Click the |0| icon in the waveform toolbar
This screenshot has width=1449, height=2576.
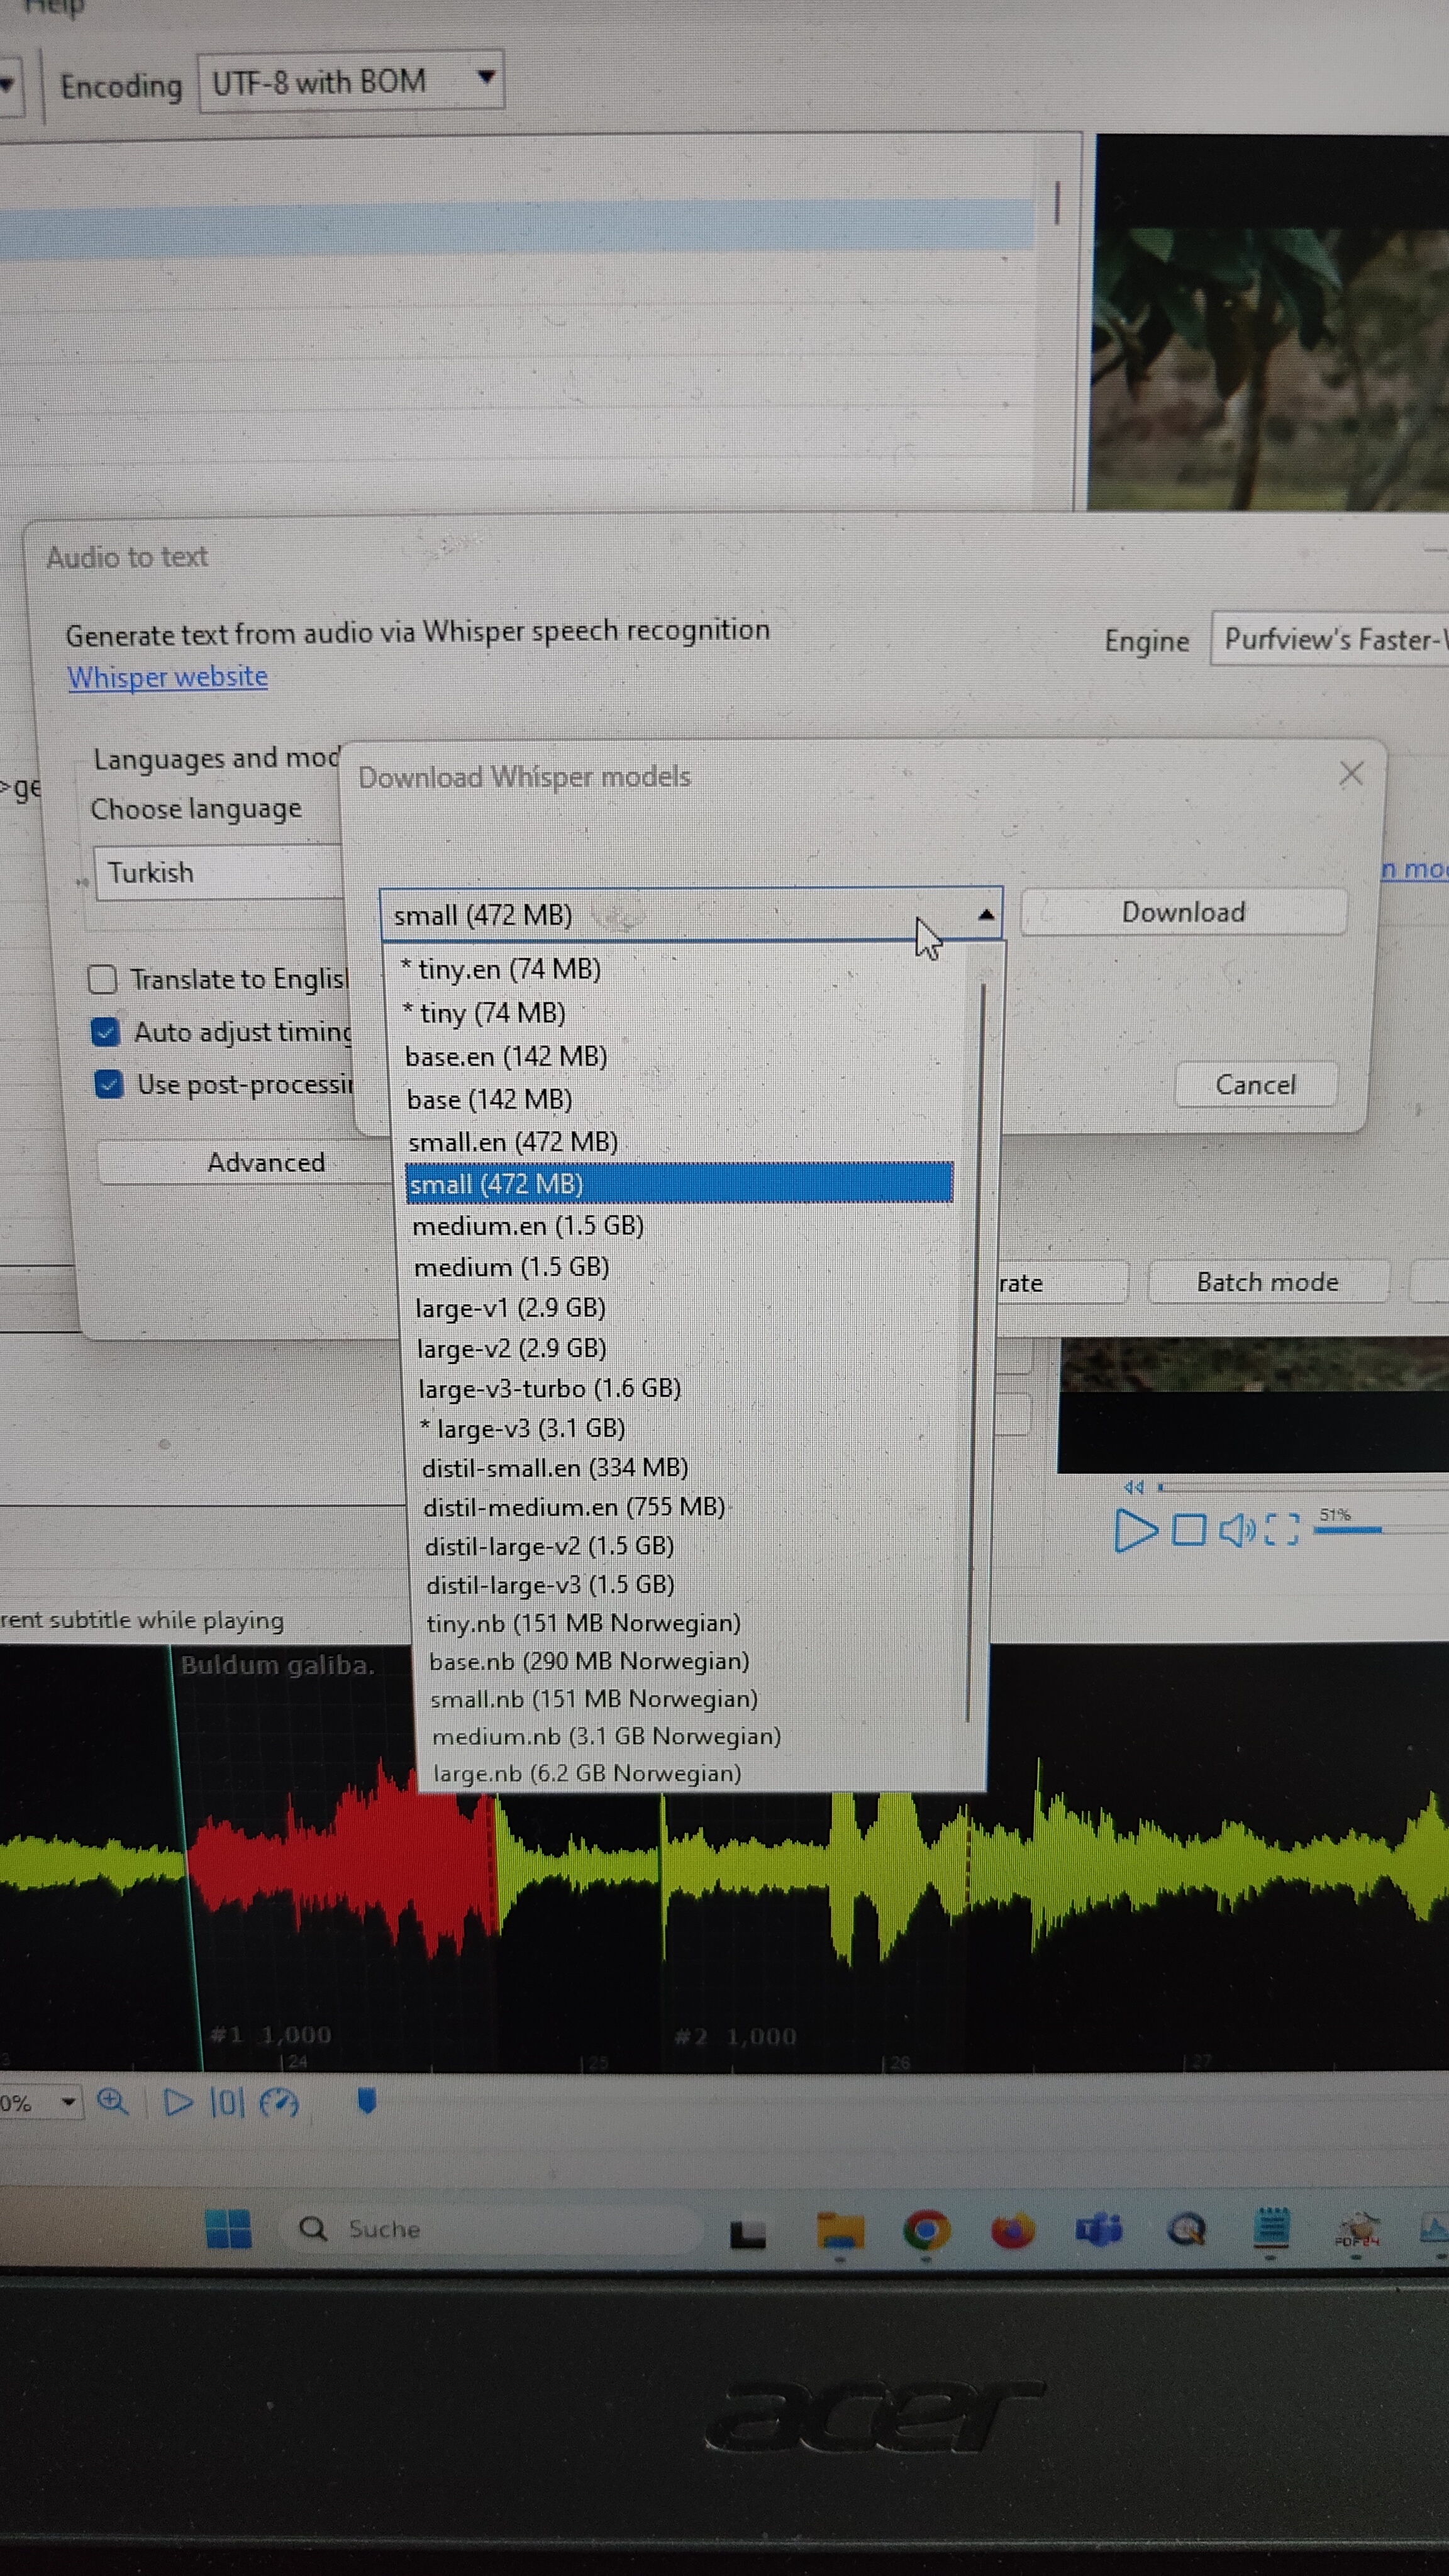tap(226, 2102)
